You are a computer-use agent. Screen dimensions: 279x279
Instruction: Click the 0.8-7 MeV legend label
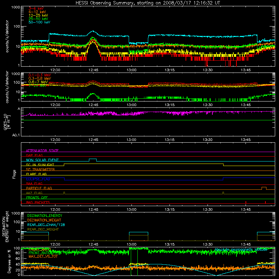(x=38, y=82)
